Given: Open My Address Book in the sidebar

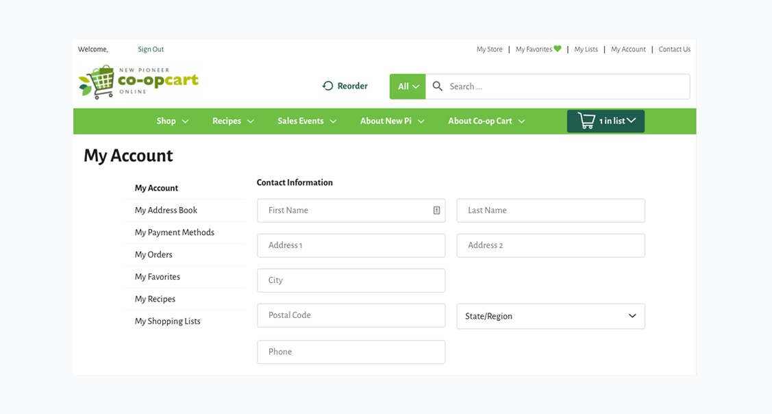Looking at the screenshot, I should pos(166,210).
